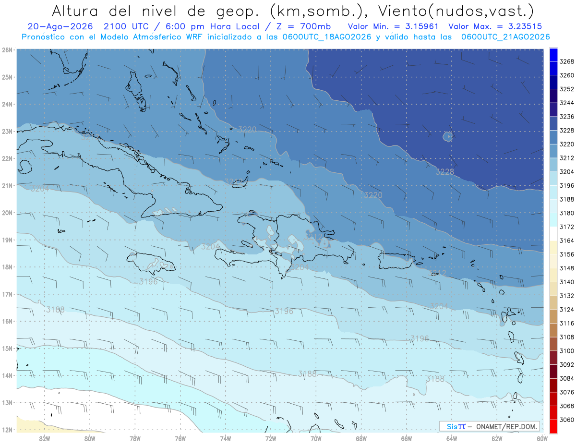Image resolution: width=576 pixels, height=445 pixels.
Task: Click the bright blue swatch above 3268
Action: (x=553, y=55)
